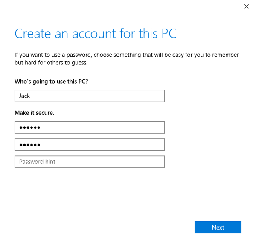256x248 pixels.
Task: Click the "Create an account for this PC" heading
Action: tap(95, 34)
